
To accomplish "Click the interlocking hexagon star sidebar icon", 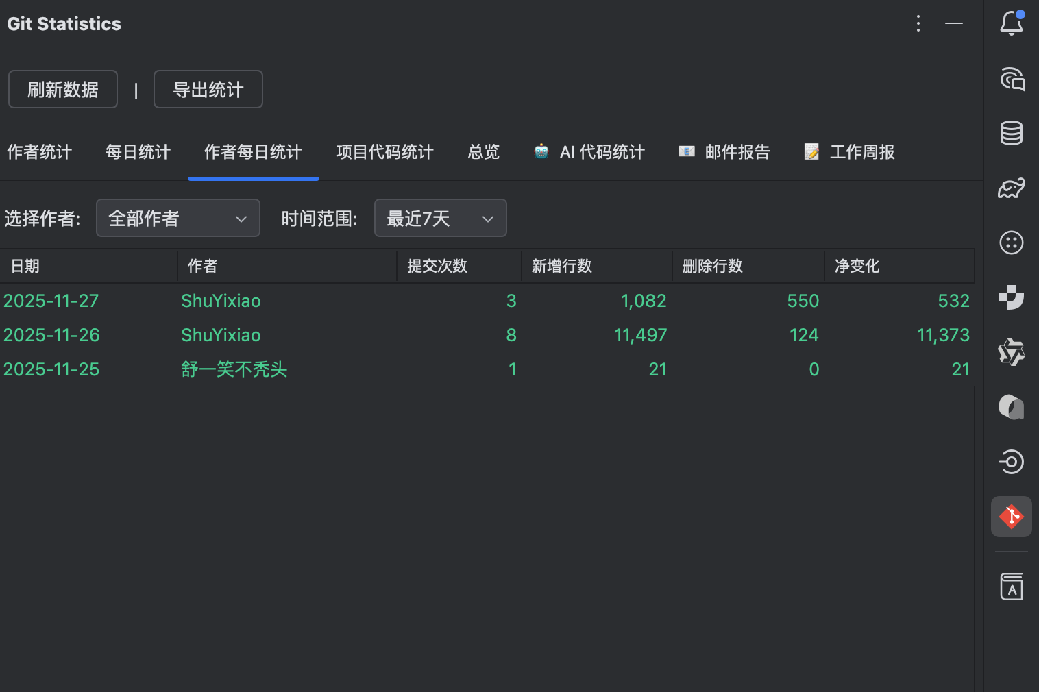I will tap(1012, 352).
